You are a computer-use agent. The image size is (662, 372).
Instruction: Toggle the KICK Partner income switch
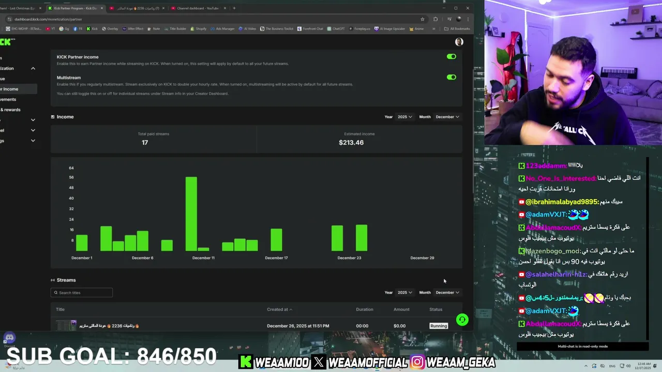(452, 56)
